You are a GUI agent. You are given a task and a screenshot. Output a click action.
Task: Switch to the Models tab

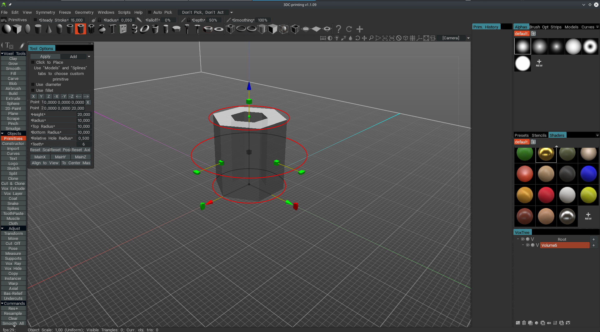[x=571, y=27]
